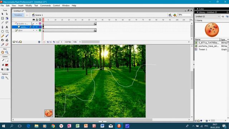Toggle lock for all layers

[x=37, y=20]
